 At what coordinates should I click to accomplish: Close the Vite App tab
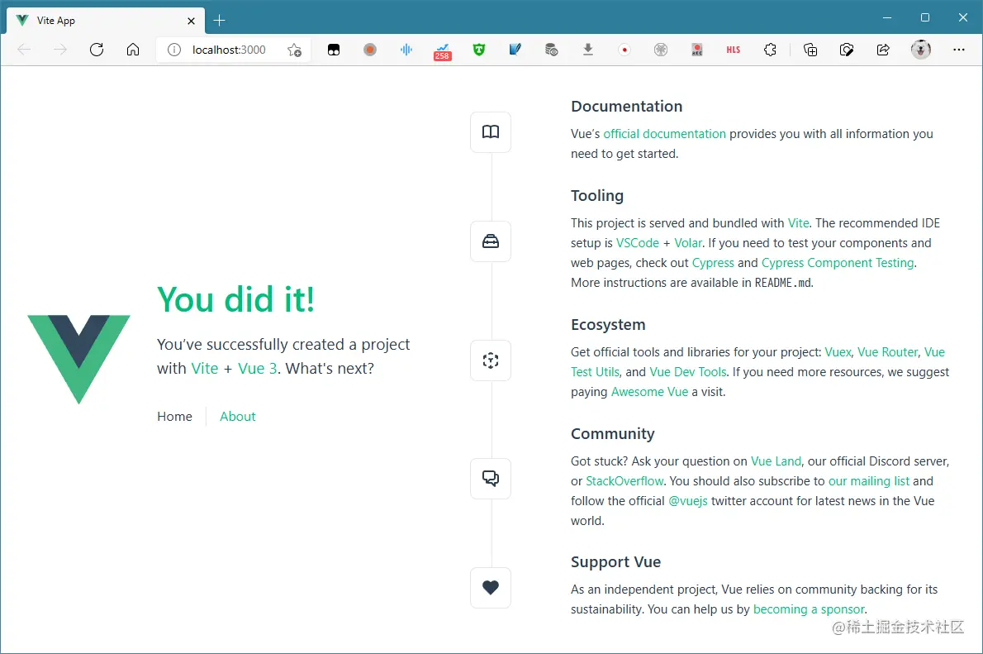point(191,21)
